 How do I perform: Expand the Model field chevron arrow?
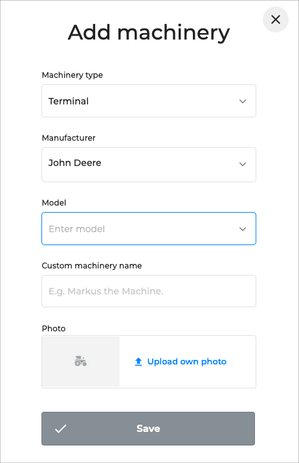(243, 229)
